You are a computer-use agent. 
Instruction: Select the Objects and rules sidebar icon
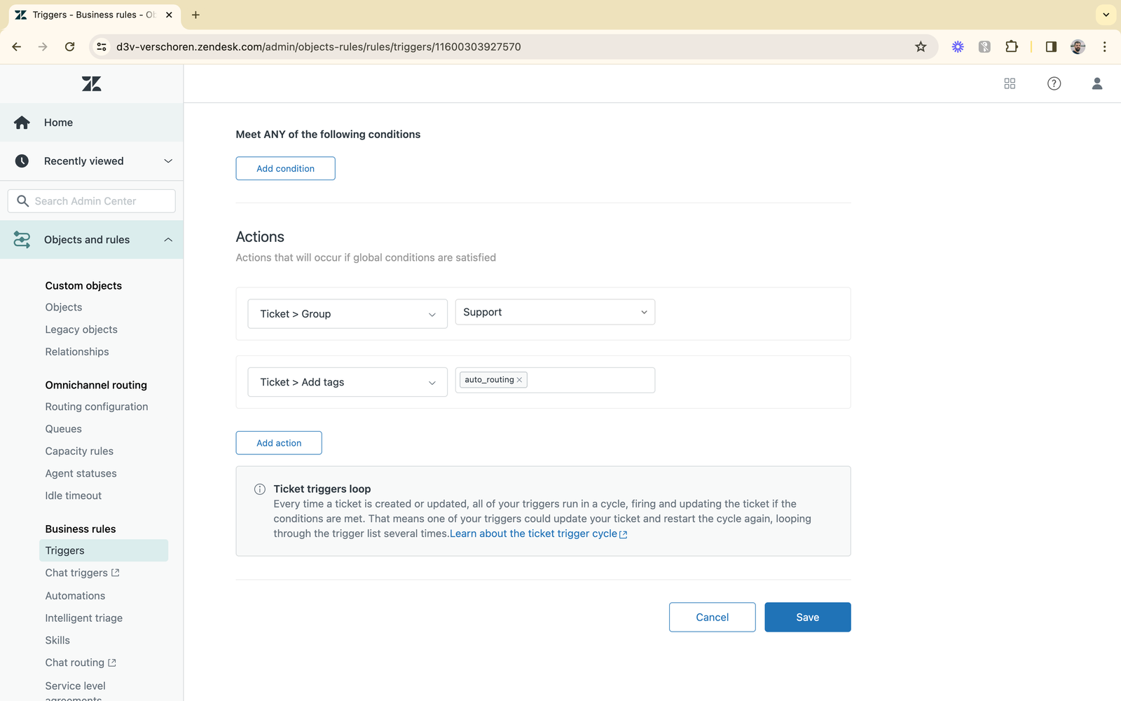pyautogui.click(x=22, y=239)
